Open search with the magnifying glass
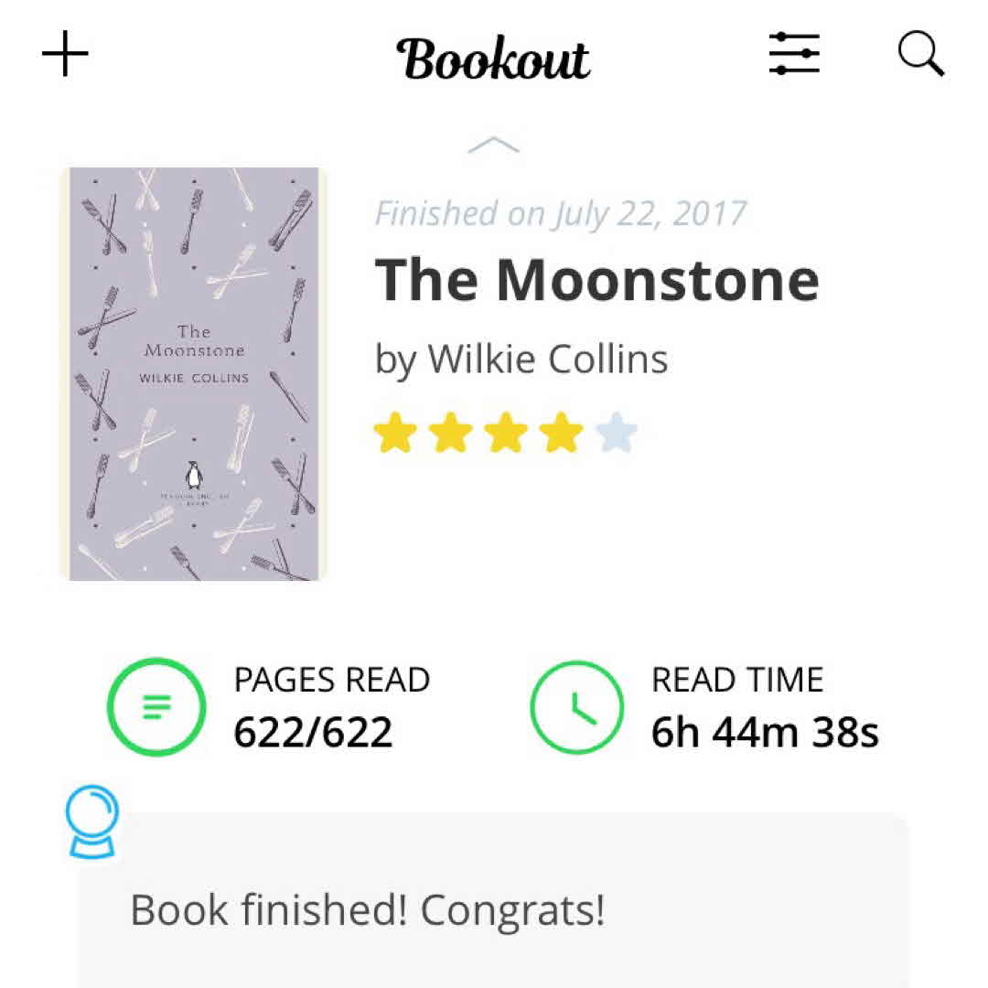 click(920, 55)
